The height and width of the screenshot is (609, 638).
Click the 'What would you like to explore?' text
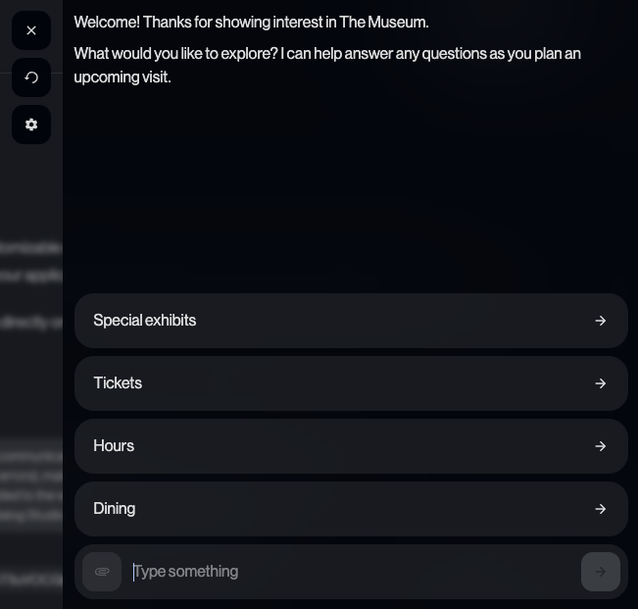pos(175,53)
